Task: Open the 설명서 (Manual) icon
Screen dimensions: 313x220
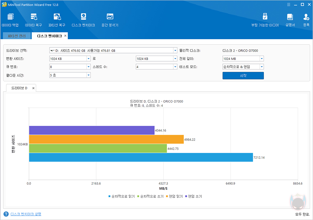Action: click(290, 20)
